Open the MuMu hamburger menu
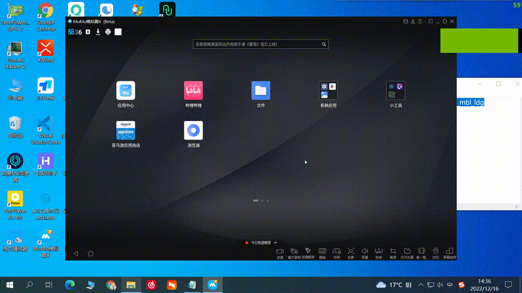 click(x=420, y=22)
